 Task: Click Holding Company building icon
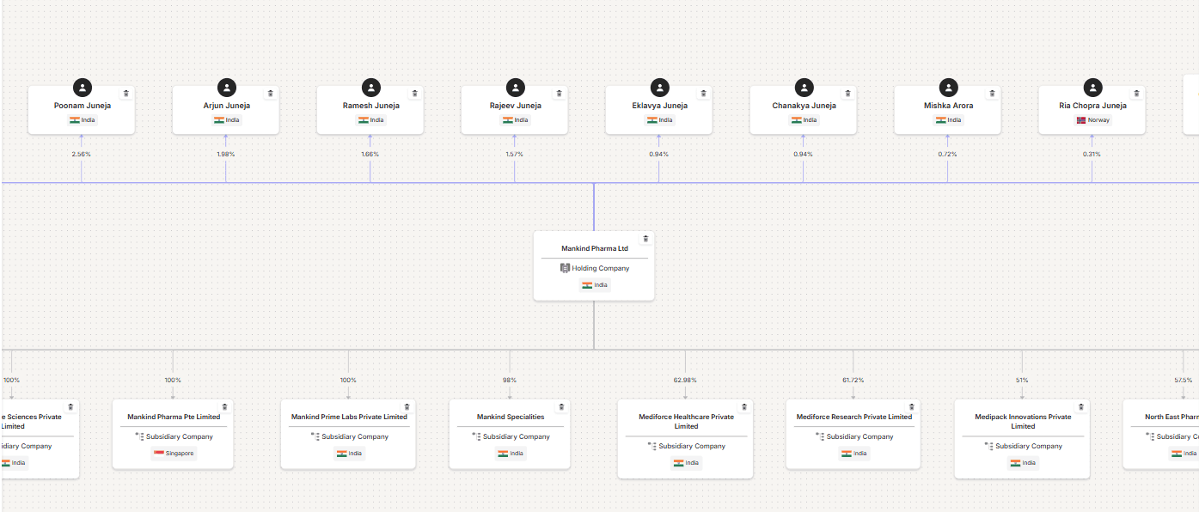click(565, 268)
